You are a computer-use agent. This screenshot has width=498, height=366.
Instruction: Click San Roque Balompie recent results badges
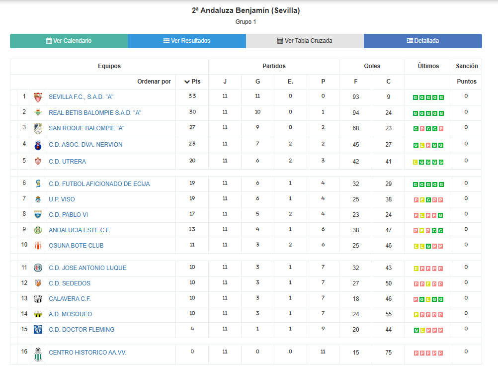(428, 129)
